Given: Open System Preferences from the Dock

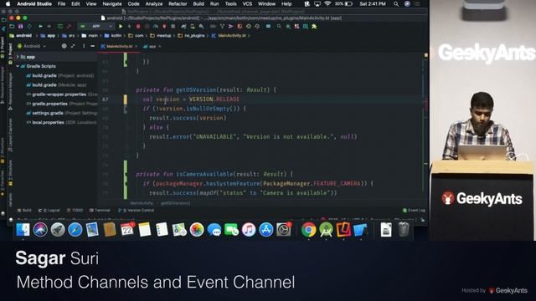Looking at the screenshot, I should tap(284, 230).
